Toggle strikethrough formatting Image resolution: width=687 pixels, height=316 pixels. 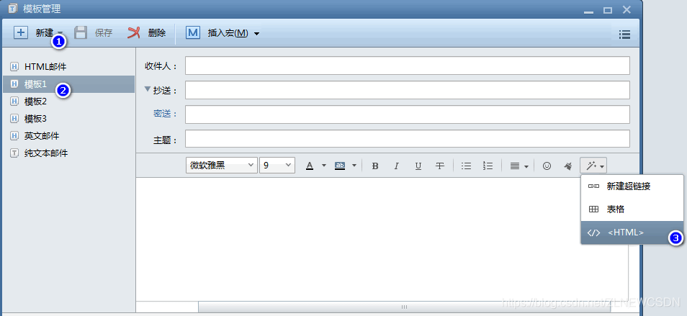(x=440, y=166)
